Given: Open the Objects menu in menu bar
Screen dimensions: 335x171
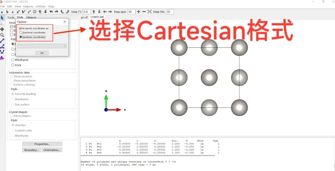Looking at the screenshot, I should tap(28, 6).
